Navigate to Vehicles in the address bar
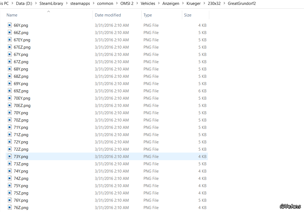 pos(148,4)
